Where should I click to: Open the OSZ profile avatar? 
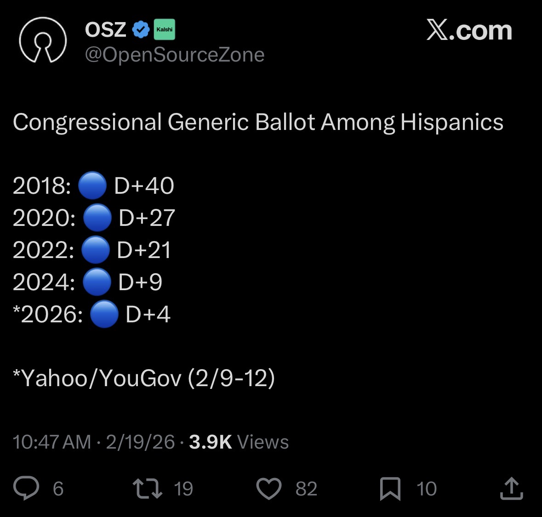(x=43, y=40)
